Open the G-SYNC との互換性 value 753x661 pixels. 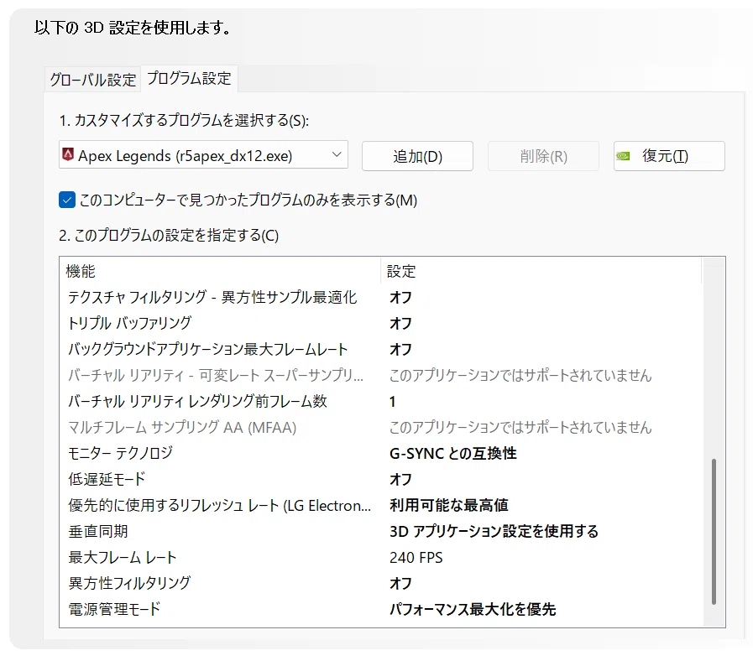click(452, 453)
